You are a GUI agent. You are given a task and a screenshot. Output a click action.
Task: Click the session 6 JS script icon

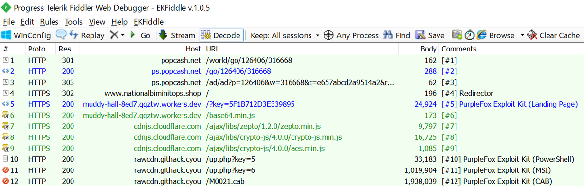pos(6,115)
